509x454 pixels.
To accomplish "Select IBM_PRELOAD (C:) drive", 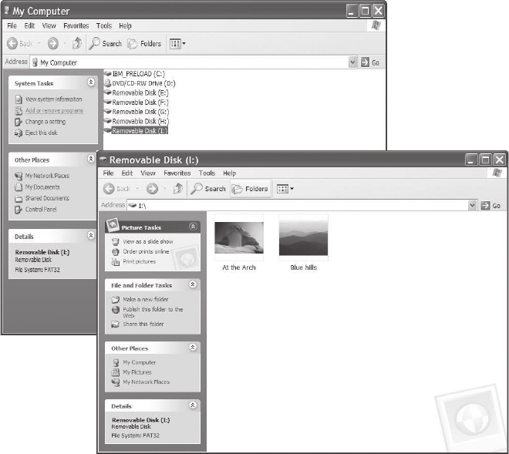I will click(x=134, y=74).
